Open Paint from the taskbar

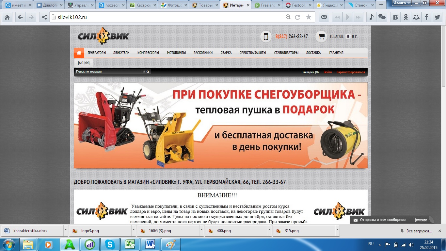(x=171, y=244)
